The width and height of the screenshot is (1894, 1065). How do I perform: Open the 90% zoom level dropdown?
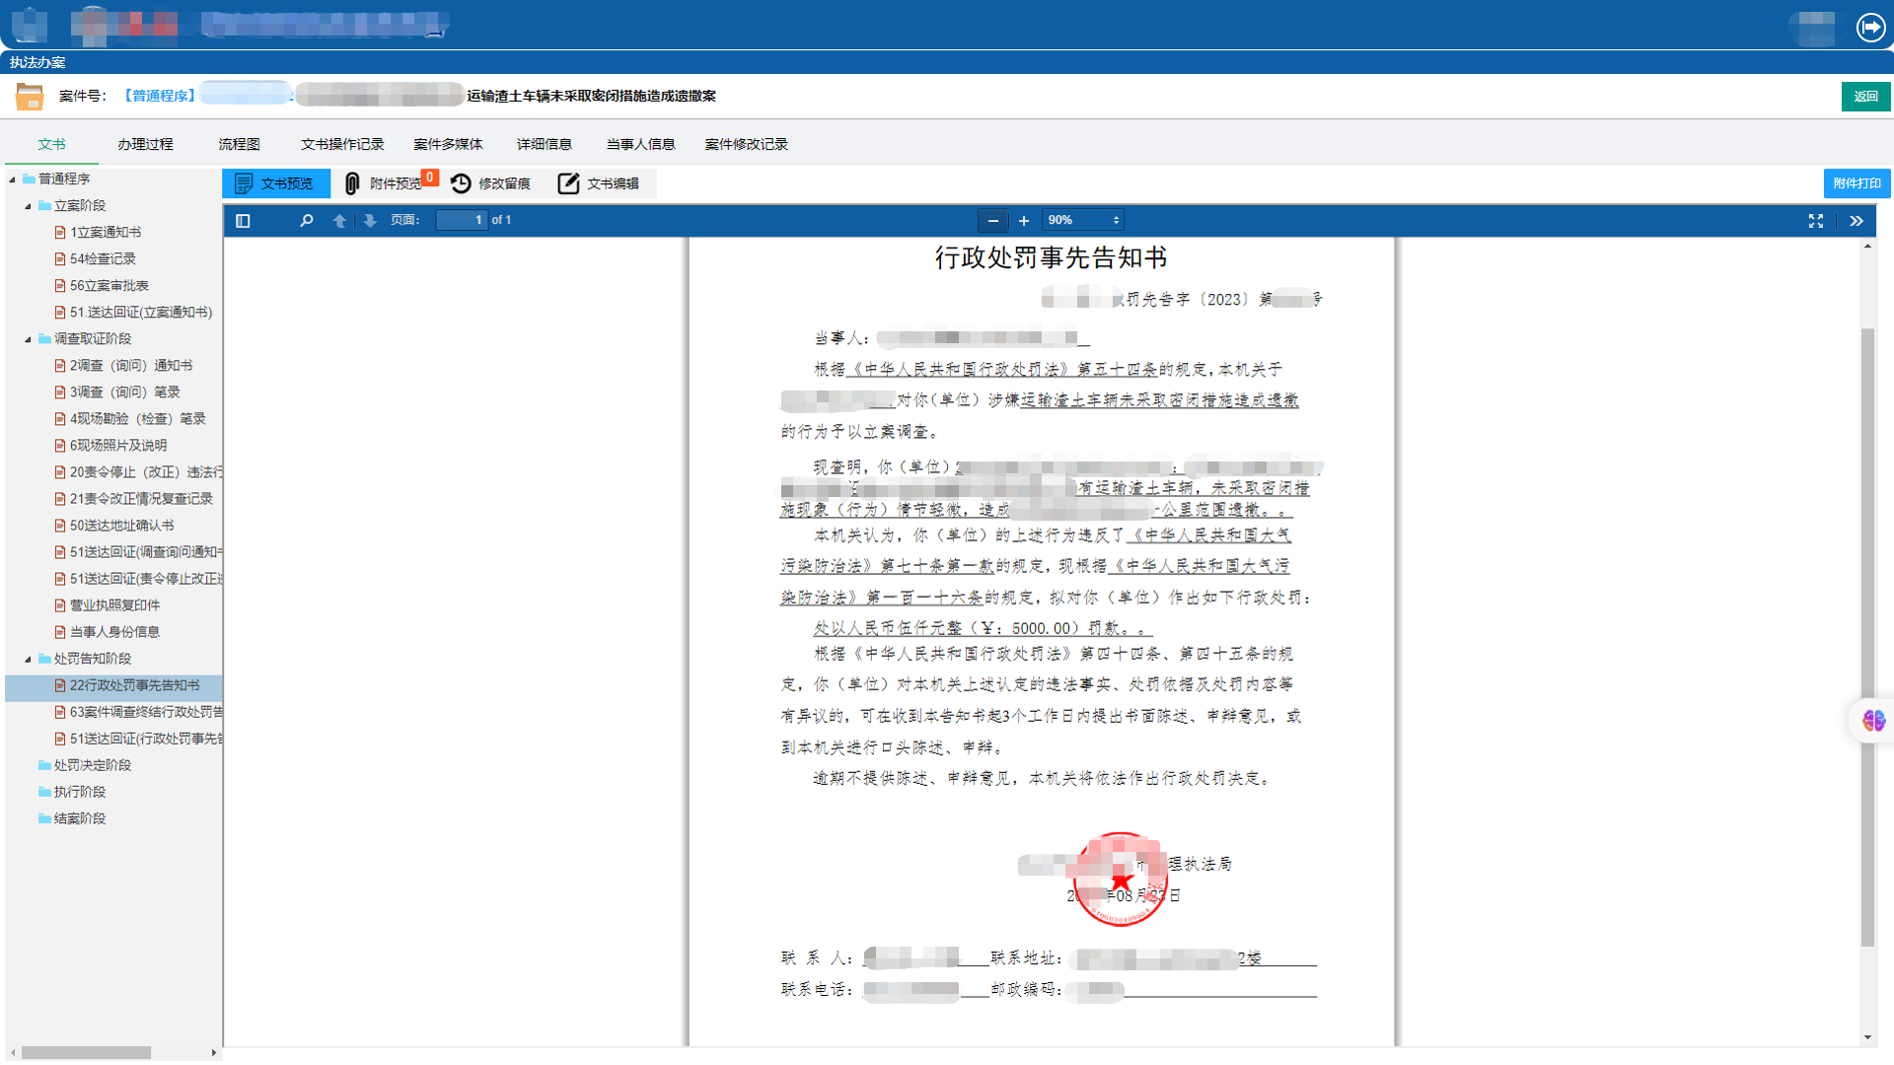point(1082,220)
